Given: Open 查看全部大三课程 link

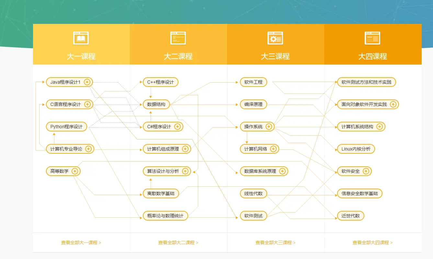Looking at the screenshot, I should [276, 243].
